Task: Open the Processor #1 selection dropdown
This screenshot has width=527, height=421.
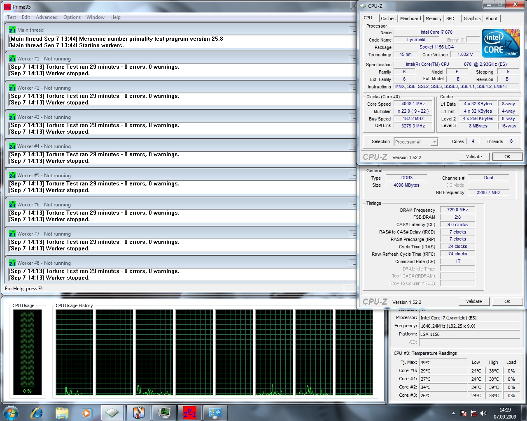Action: (x=416, y=142)
